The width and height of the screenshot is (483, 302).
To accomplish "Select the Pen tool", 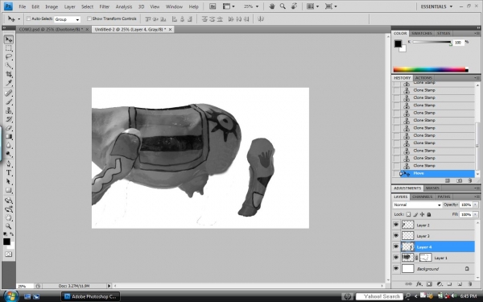I will [9, 163].
